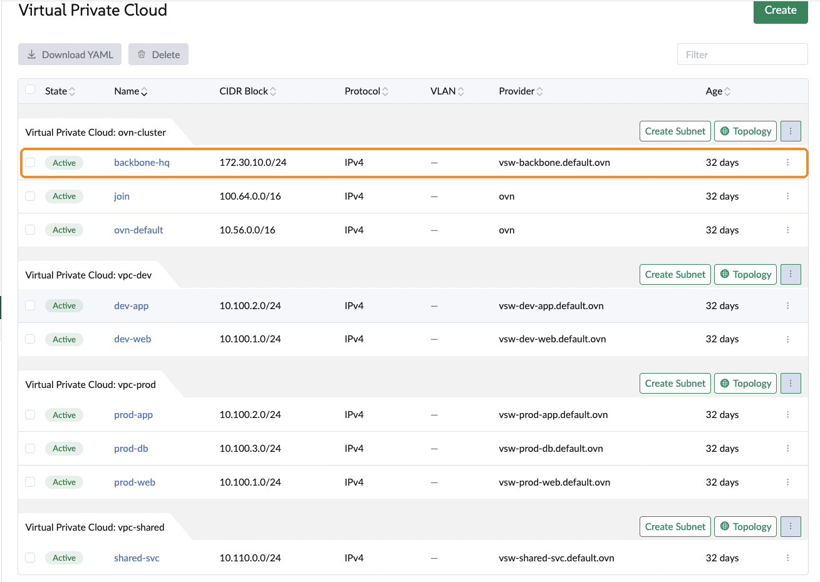View Topology of vpc-prod VPC
Viewport: 820px width, 582px height.
[x=745, y=384]
